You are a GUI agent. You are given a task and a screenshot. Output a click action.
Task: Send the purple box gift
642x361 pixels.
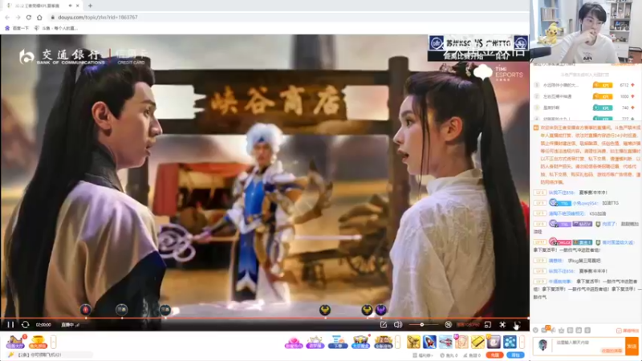point(494,342)
